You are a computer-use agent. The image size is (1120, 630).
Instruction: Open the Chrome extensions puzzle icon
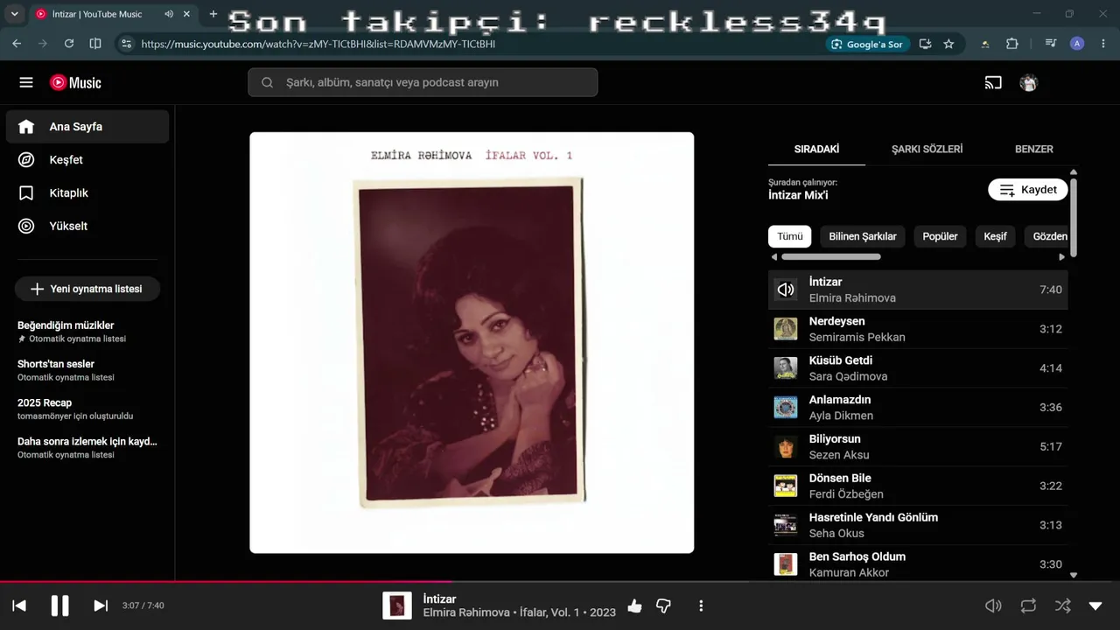coord(1012,44)
